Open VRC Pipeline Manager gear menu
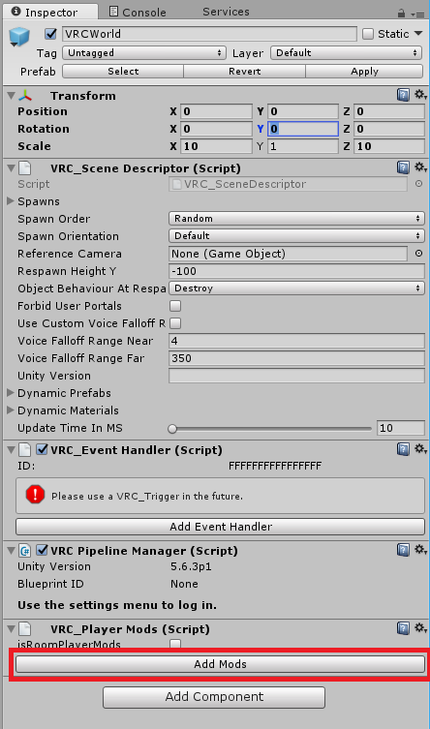Image resolution: width=430 pixels, height=729 pixels. click(420, 550)
